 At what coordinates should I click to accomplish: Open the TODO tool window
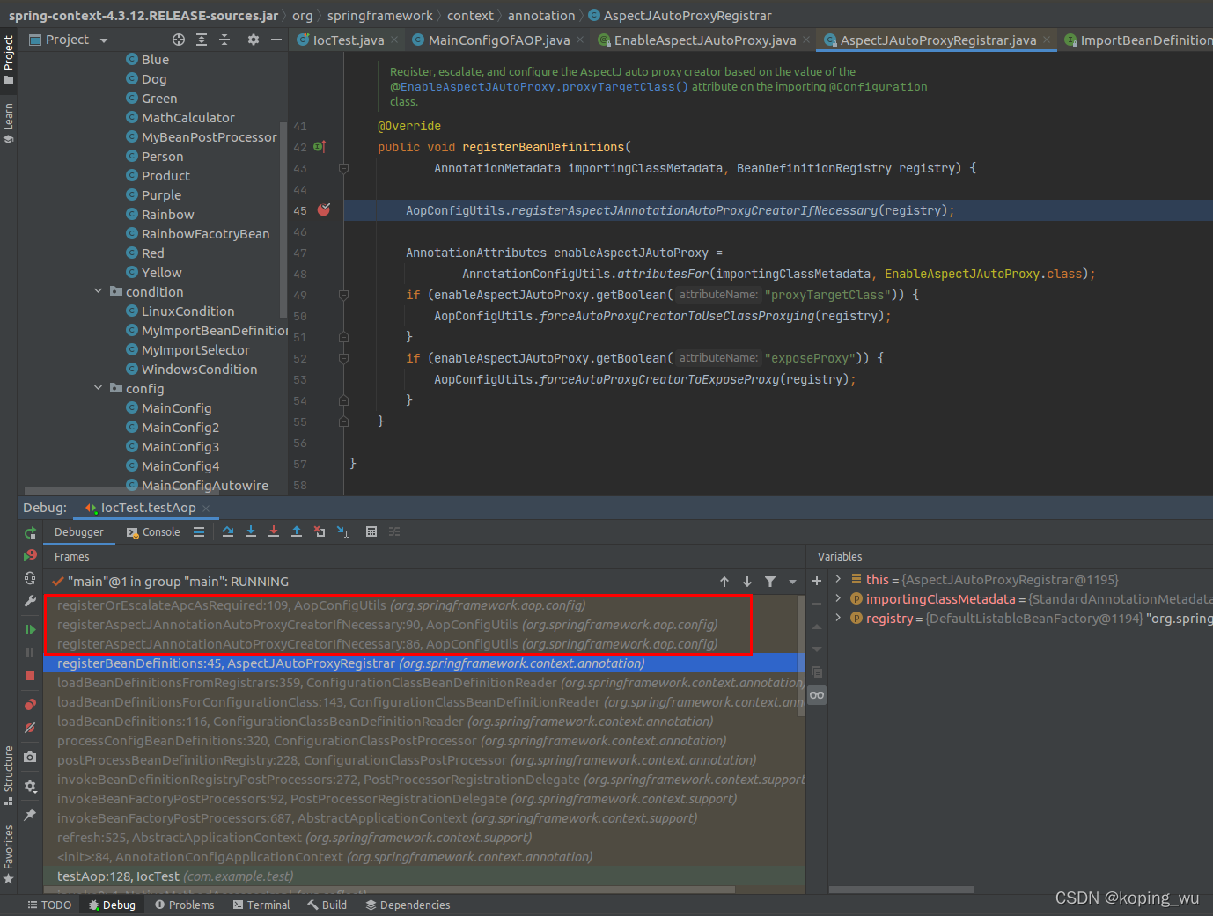point(49,905)
